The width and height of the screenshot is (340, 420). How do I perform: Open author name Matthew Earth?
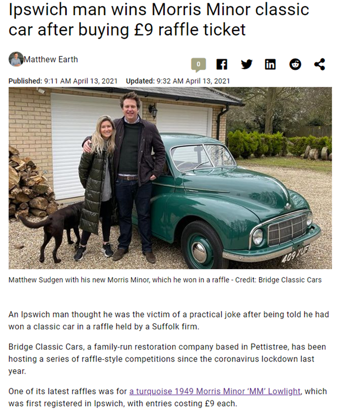pyautogui.click(x=51, y=59)
